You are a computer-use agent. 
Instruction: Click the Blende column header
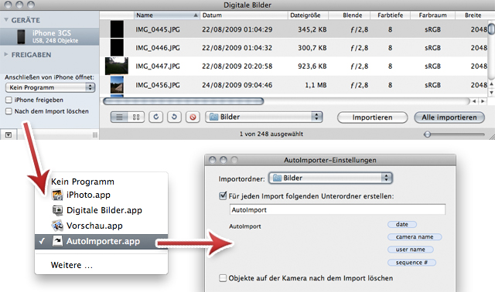pyautogui.click(x=349, y=15)
